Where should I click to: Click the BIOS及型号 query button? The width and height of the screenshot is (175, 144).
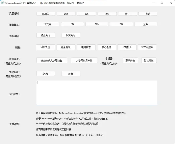point(147,47)
